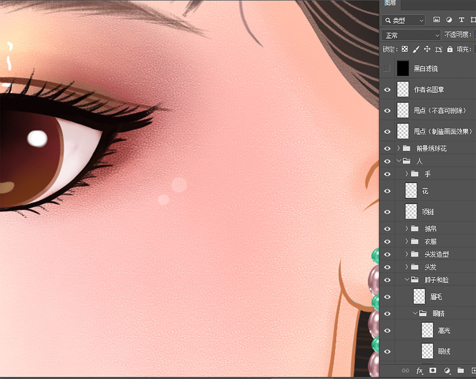Hide the 项链 layer

(x=387, y=212)
